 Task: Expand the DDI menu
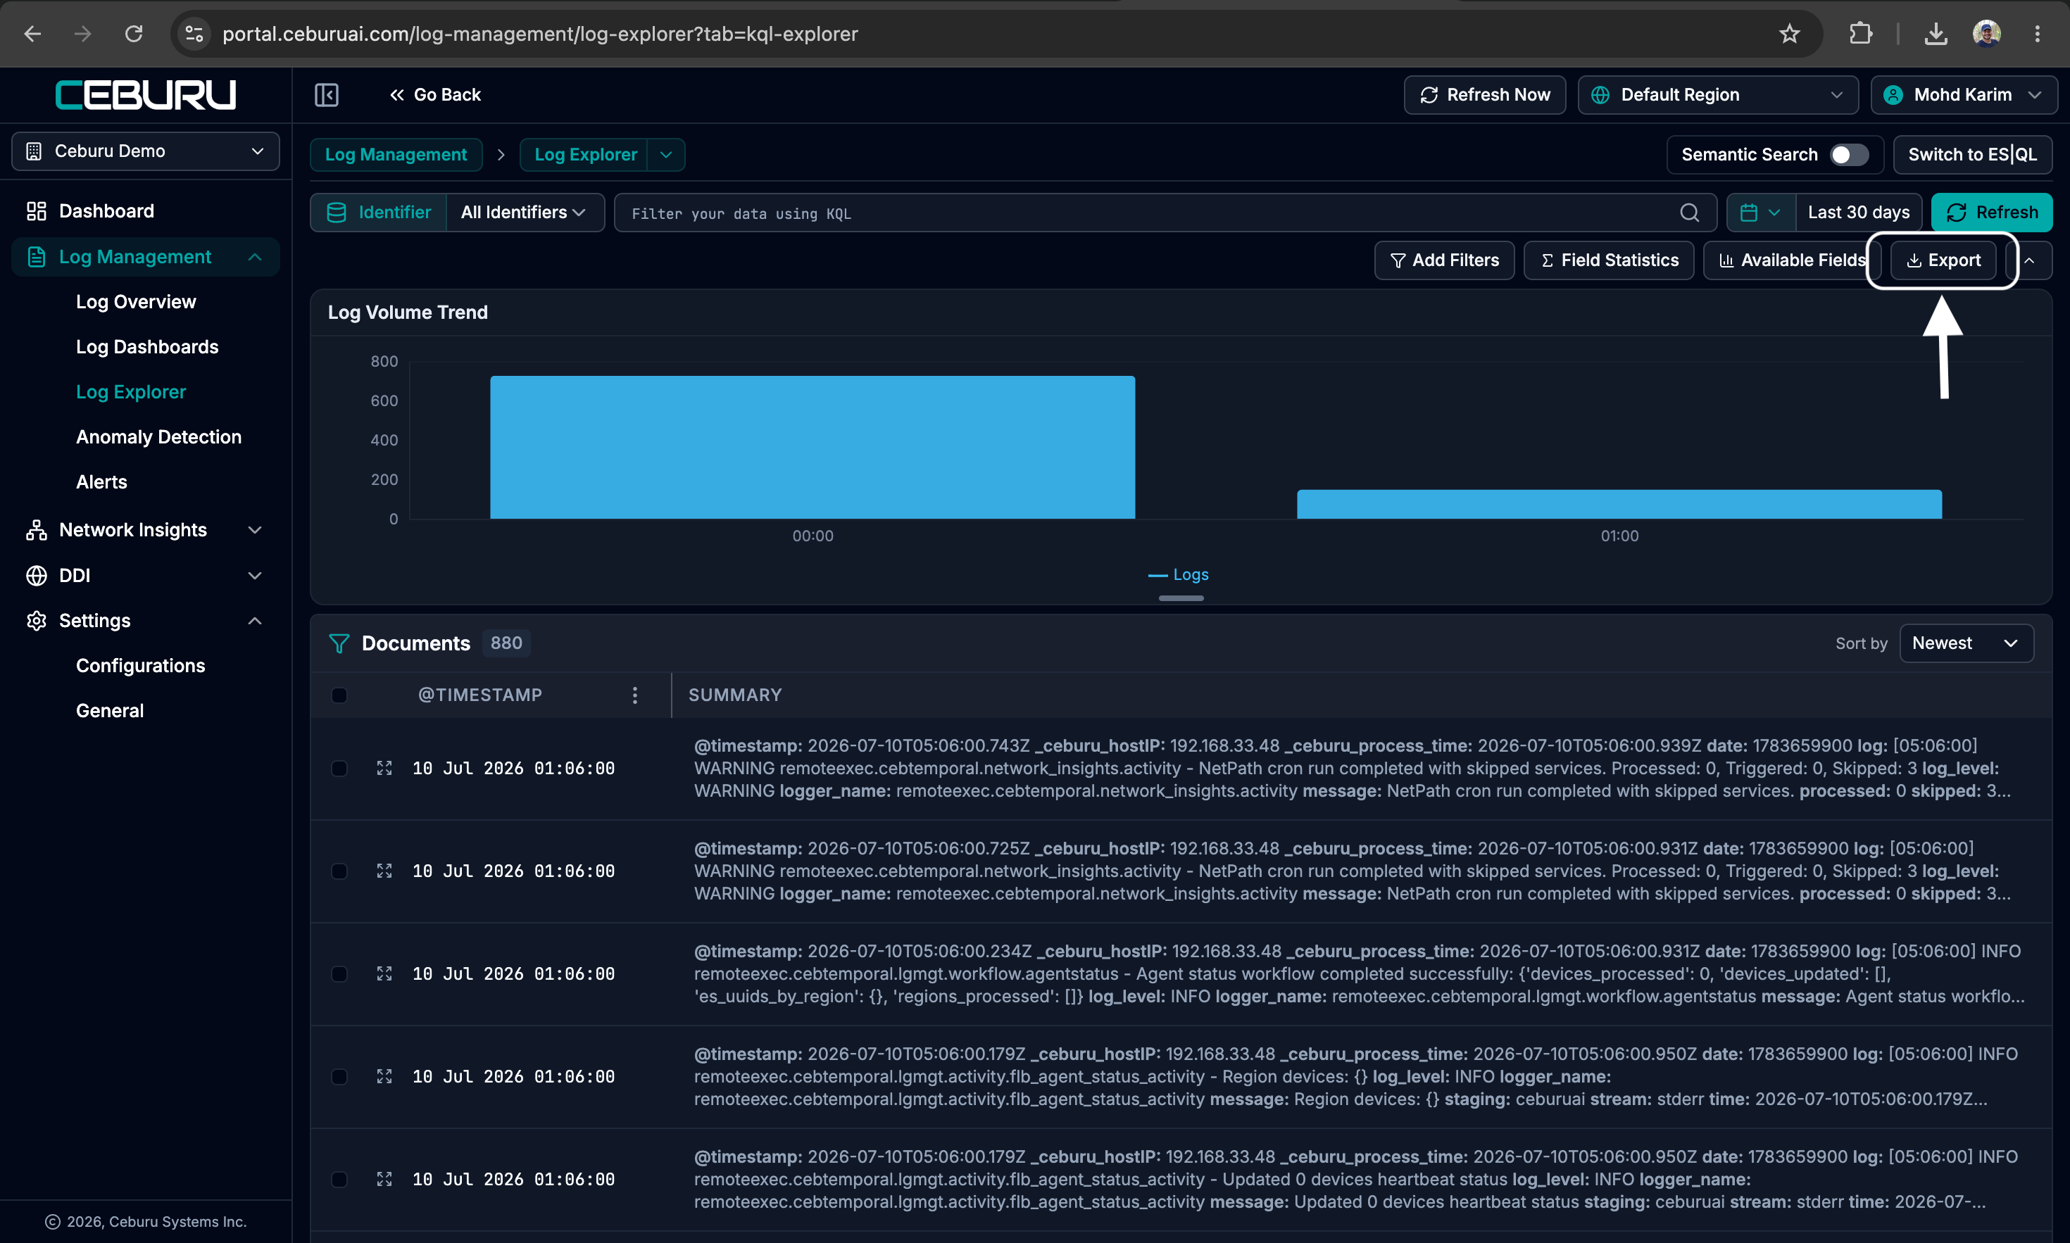pyautogui.click(x=146, y=576)
